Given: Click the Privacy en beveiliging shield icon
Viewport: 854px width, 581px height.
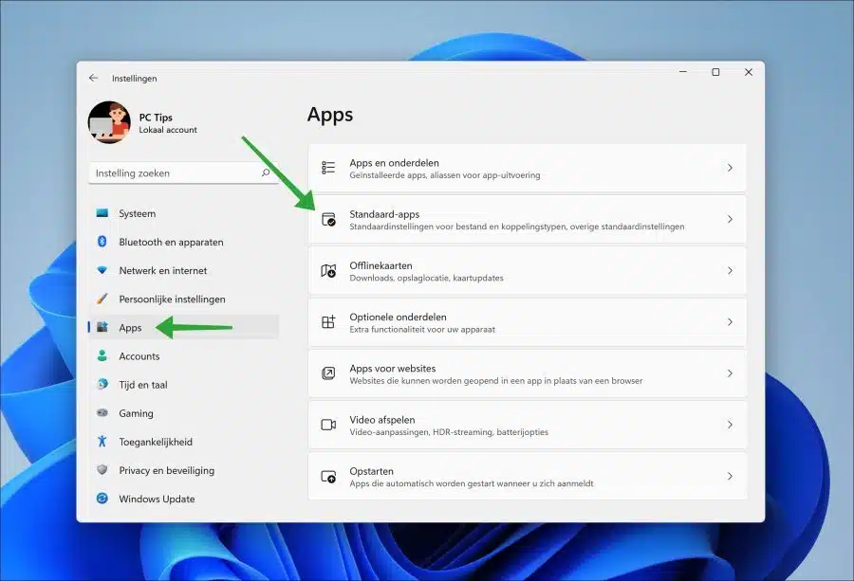Looking at the screenshot, I should pos(102,470).
